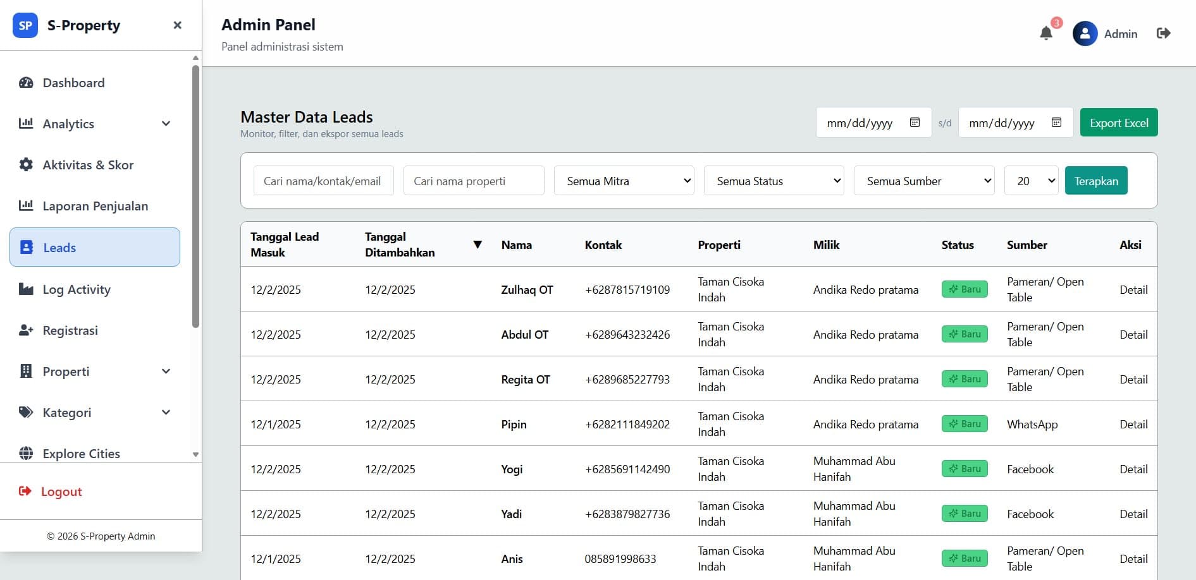Open Detail for Yogi lead
The height and width of the screenshot is (580, 1196).
(x=1133, y=469)
